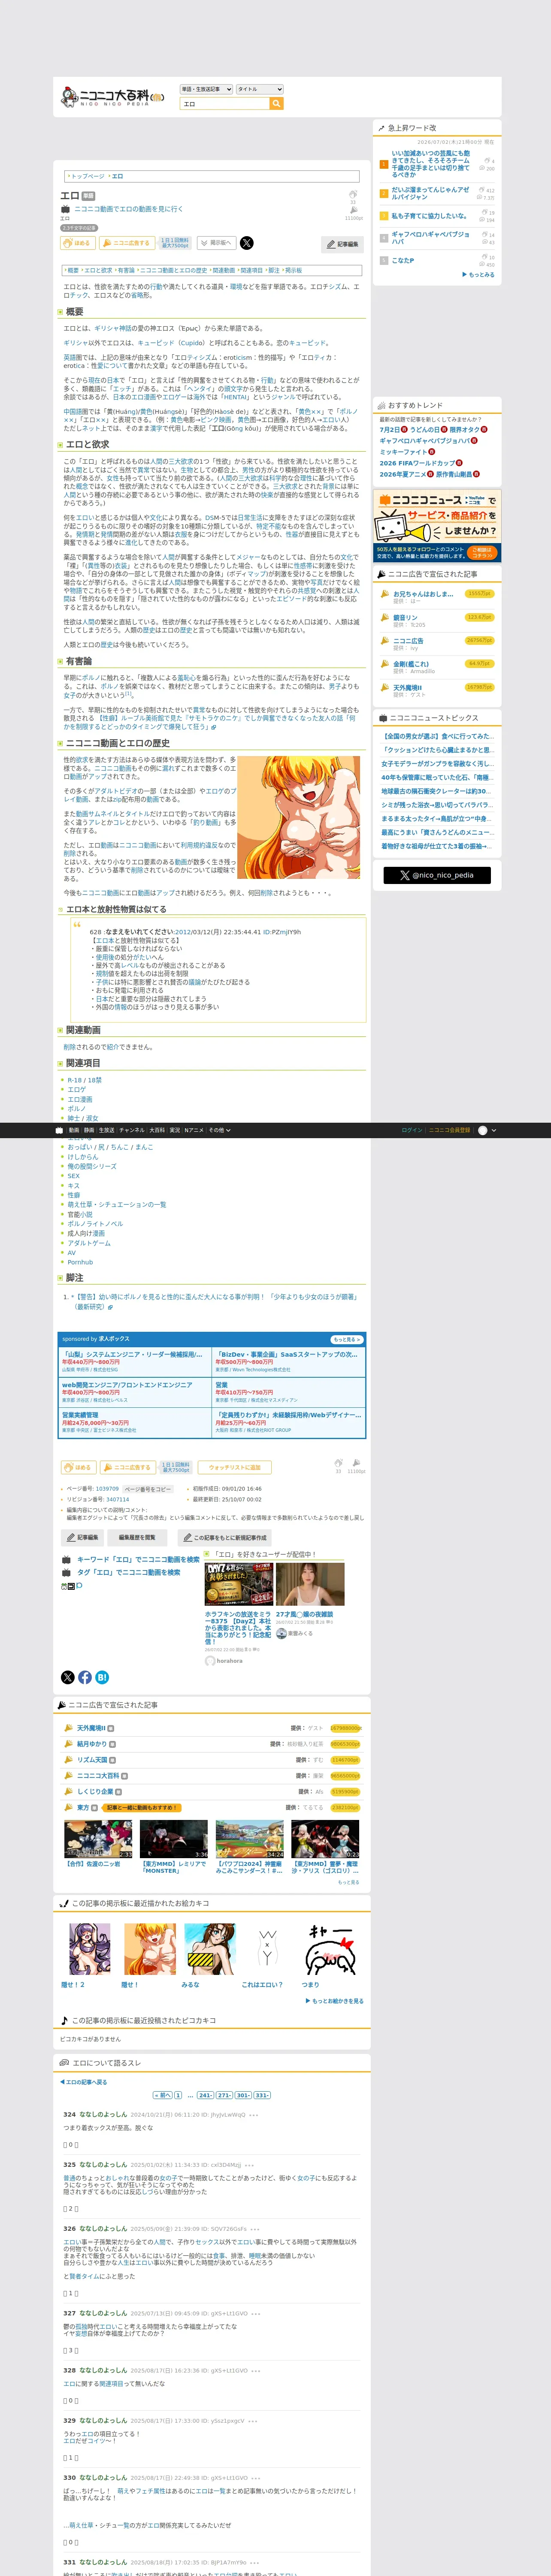Jump to 関連動画 in the table of contents
The width and height of the screenshot is (551, 2576).
click(x=223, y=270)
